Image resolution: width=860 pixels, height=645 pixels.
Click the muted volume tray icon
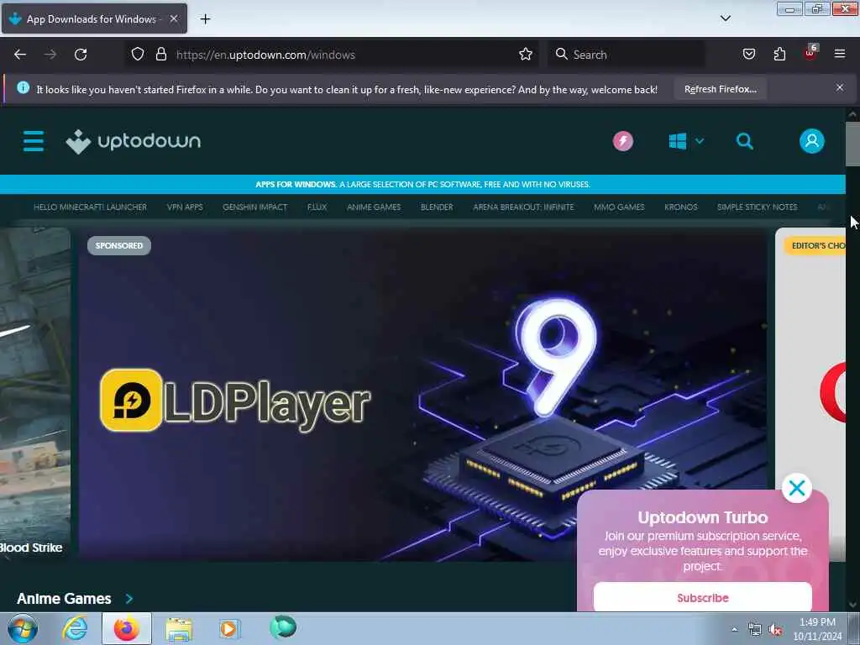pos(775,630)
